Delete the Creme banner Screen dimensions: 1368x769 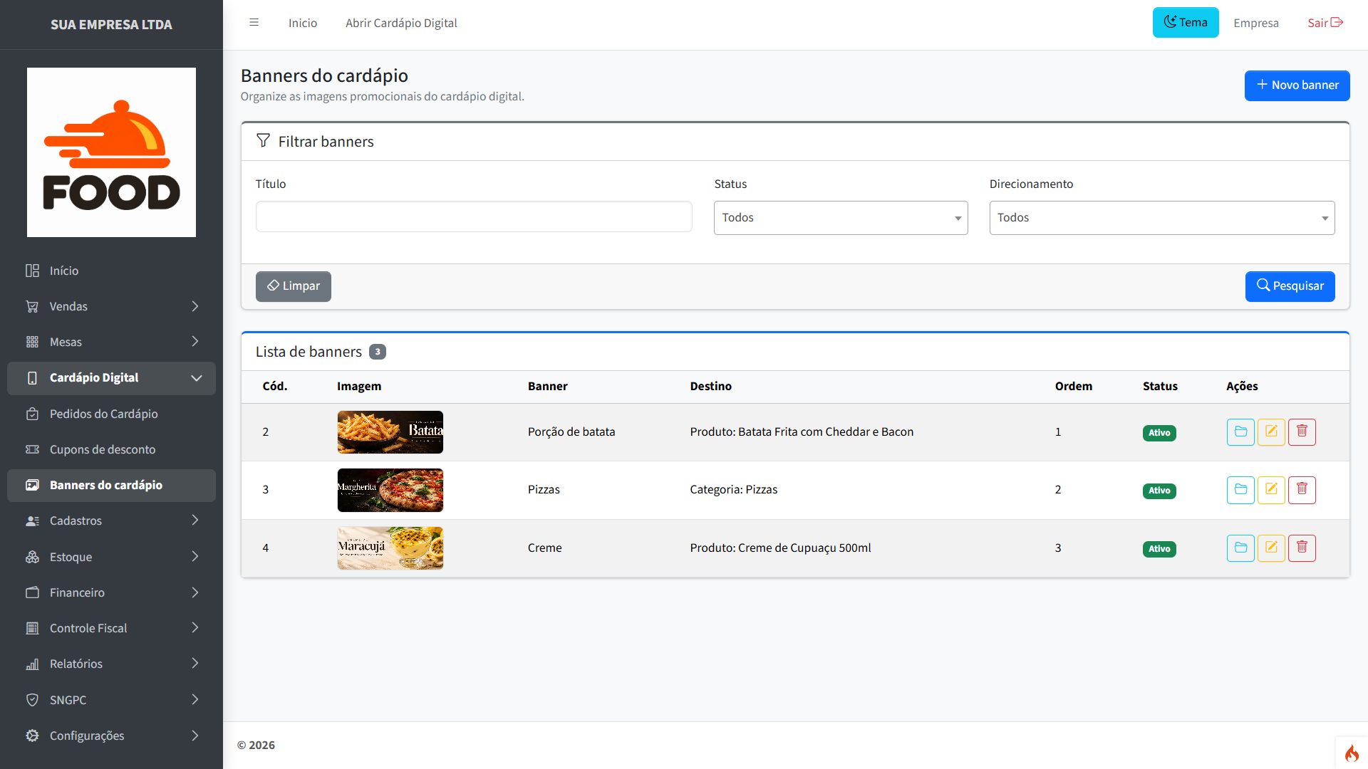[x=1302, y=548]
